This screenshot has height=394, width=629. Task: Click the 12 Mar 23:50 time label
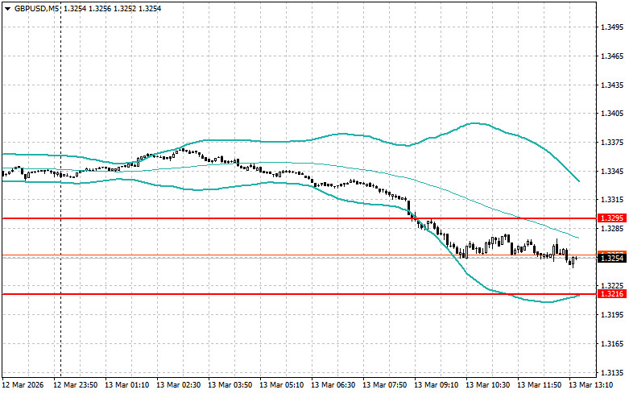tap(75, 385)
